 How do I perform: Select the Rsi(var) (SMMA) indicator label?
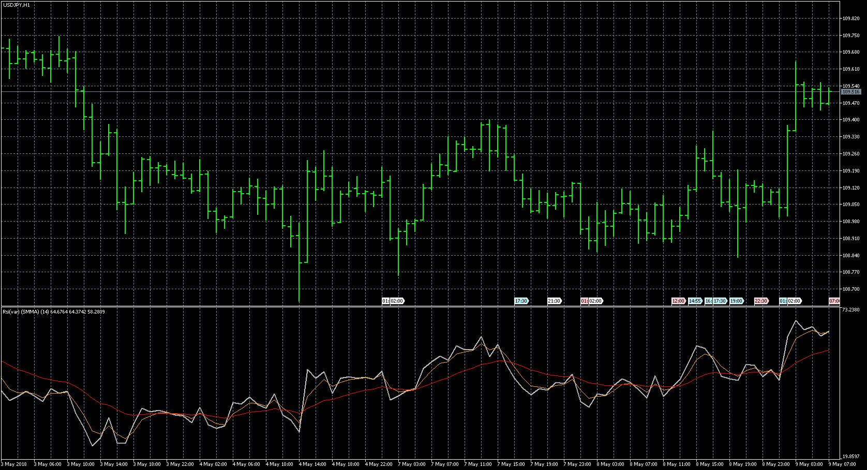coord(54,312)
